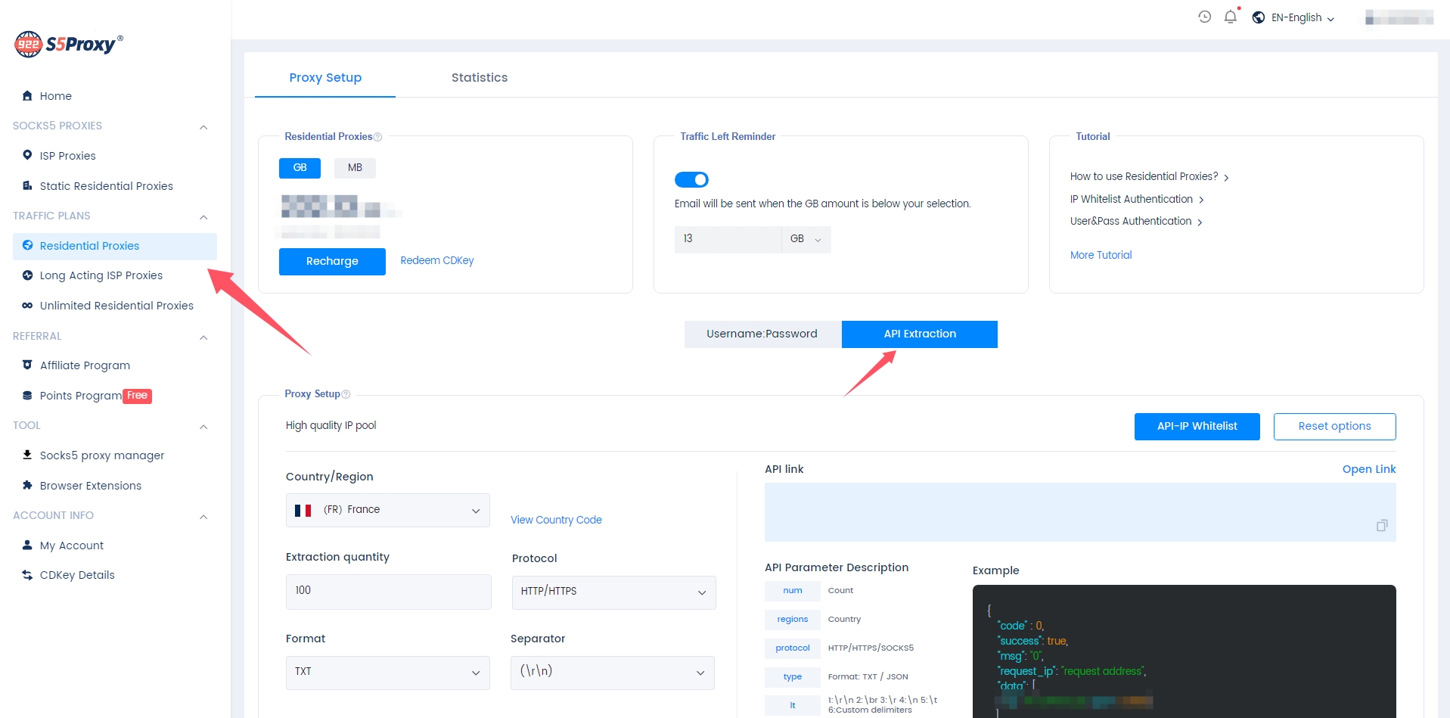Click the notification bell icon
Image resolution: width=1450 pixels, height=718 pixels.
coord(1230,17)
